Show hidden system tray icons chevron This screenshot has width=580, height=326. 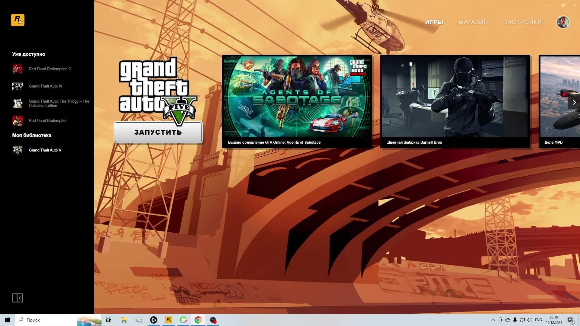(x=493, y=320)
